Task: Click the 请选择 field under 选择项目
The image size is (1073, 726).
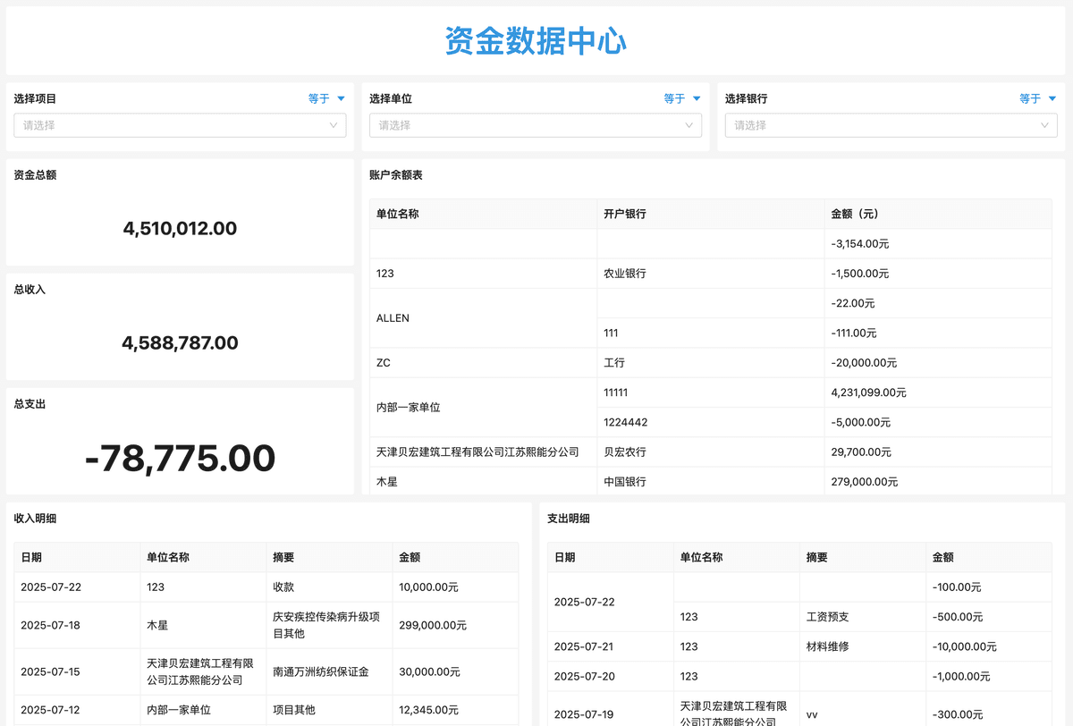Action: pyautogui.click(x=179, y=125)
